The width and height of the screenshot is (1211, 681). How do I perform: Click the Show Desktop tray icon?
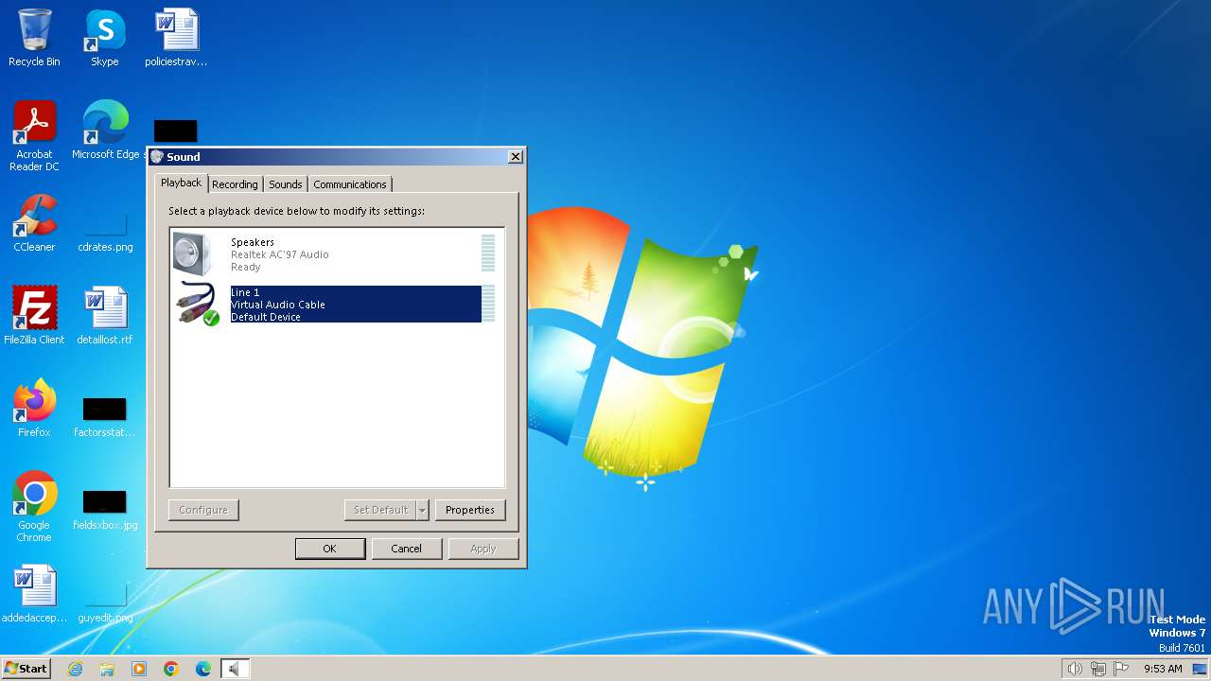pyautogui.click(x=1200, y=669)
